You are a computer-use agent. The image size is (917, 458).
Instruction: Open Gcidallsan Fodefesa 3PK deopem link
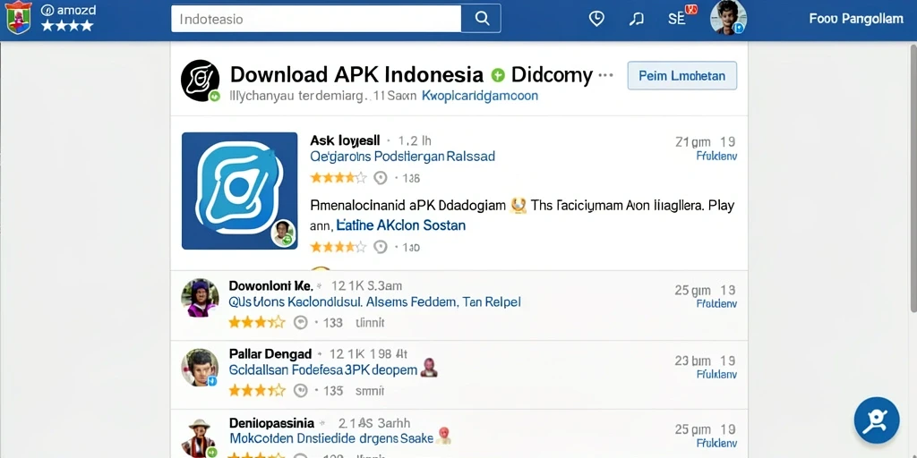click(322, 370)
